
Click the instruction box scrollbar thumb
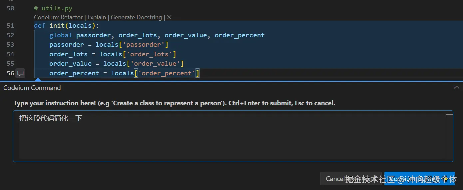tap(449, 114)
